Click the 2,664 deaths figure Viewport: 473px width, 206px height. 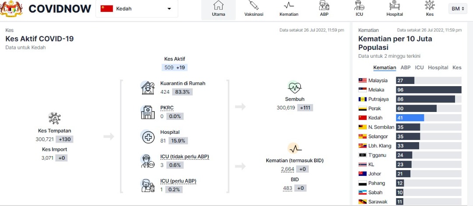click(x=287, y=169)
